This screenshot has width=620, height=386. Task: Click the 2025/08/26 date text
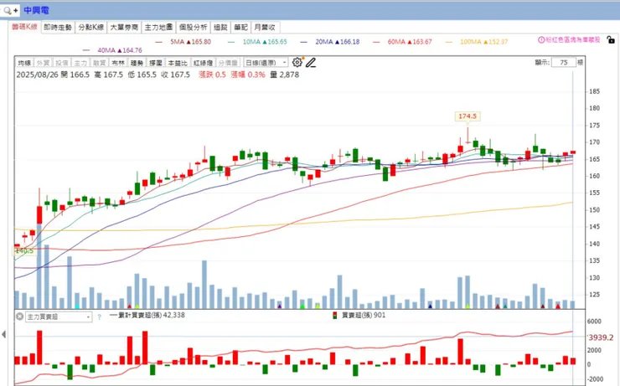point(37,75)
